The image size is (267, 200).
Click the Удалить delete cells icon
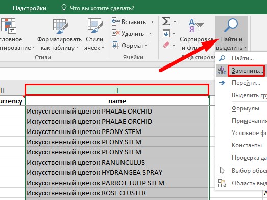coord(115,33)
